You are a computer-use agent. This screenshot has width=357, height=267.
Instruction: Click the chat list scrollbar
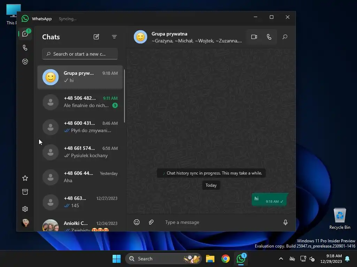124,96
